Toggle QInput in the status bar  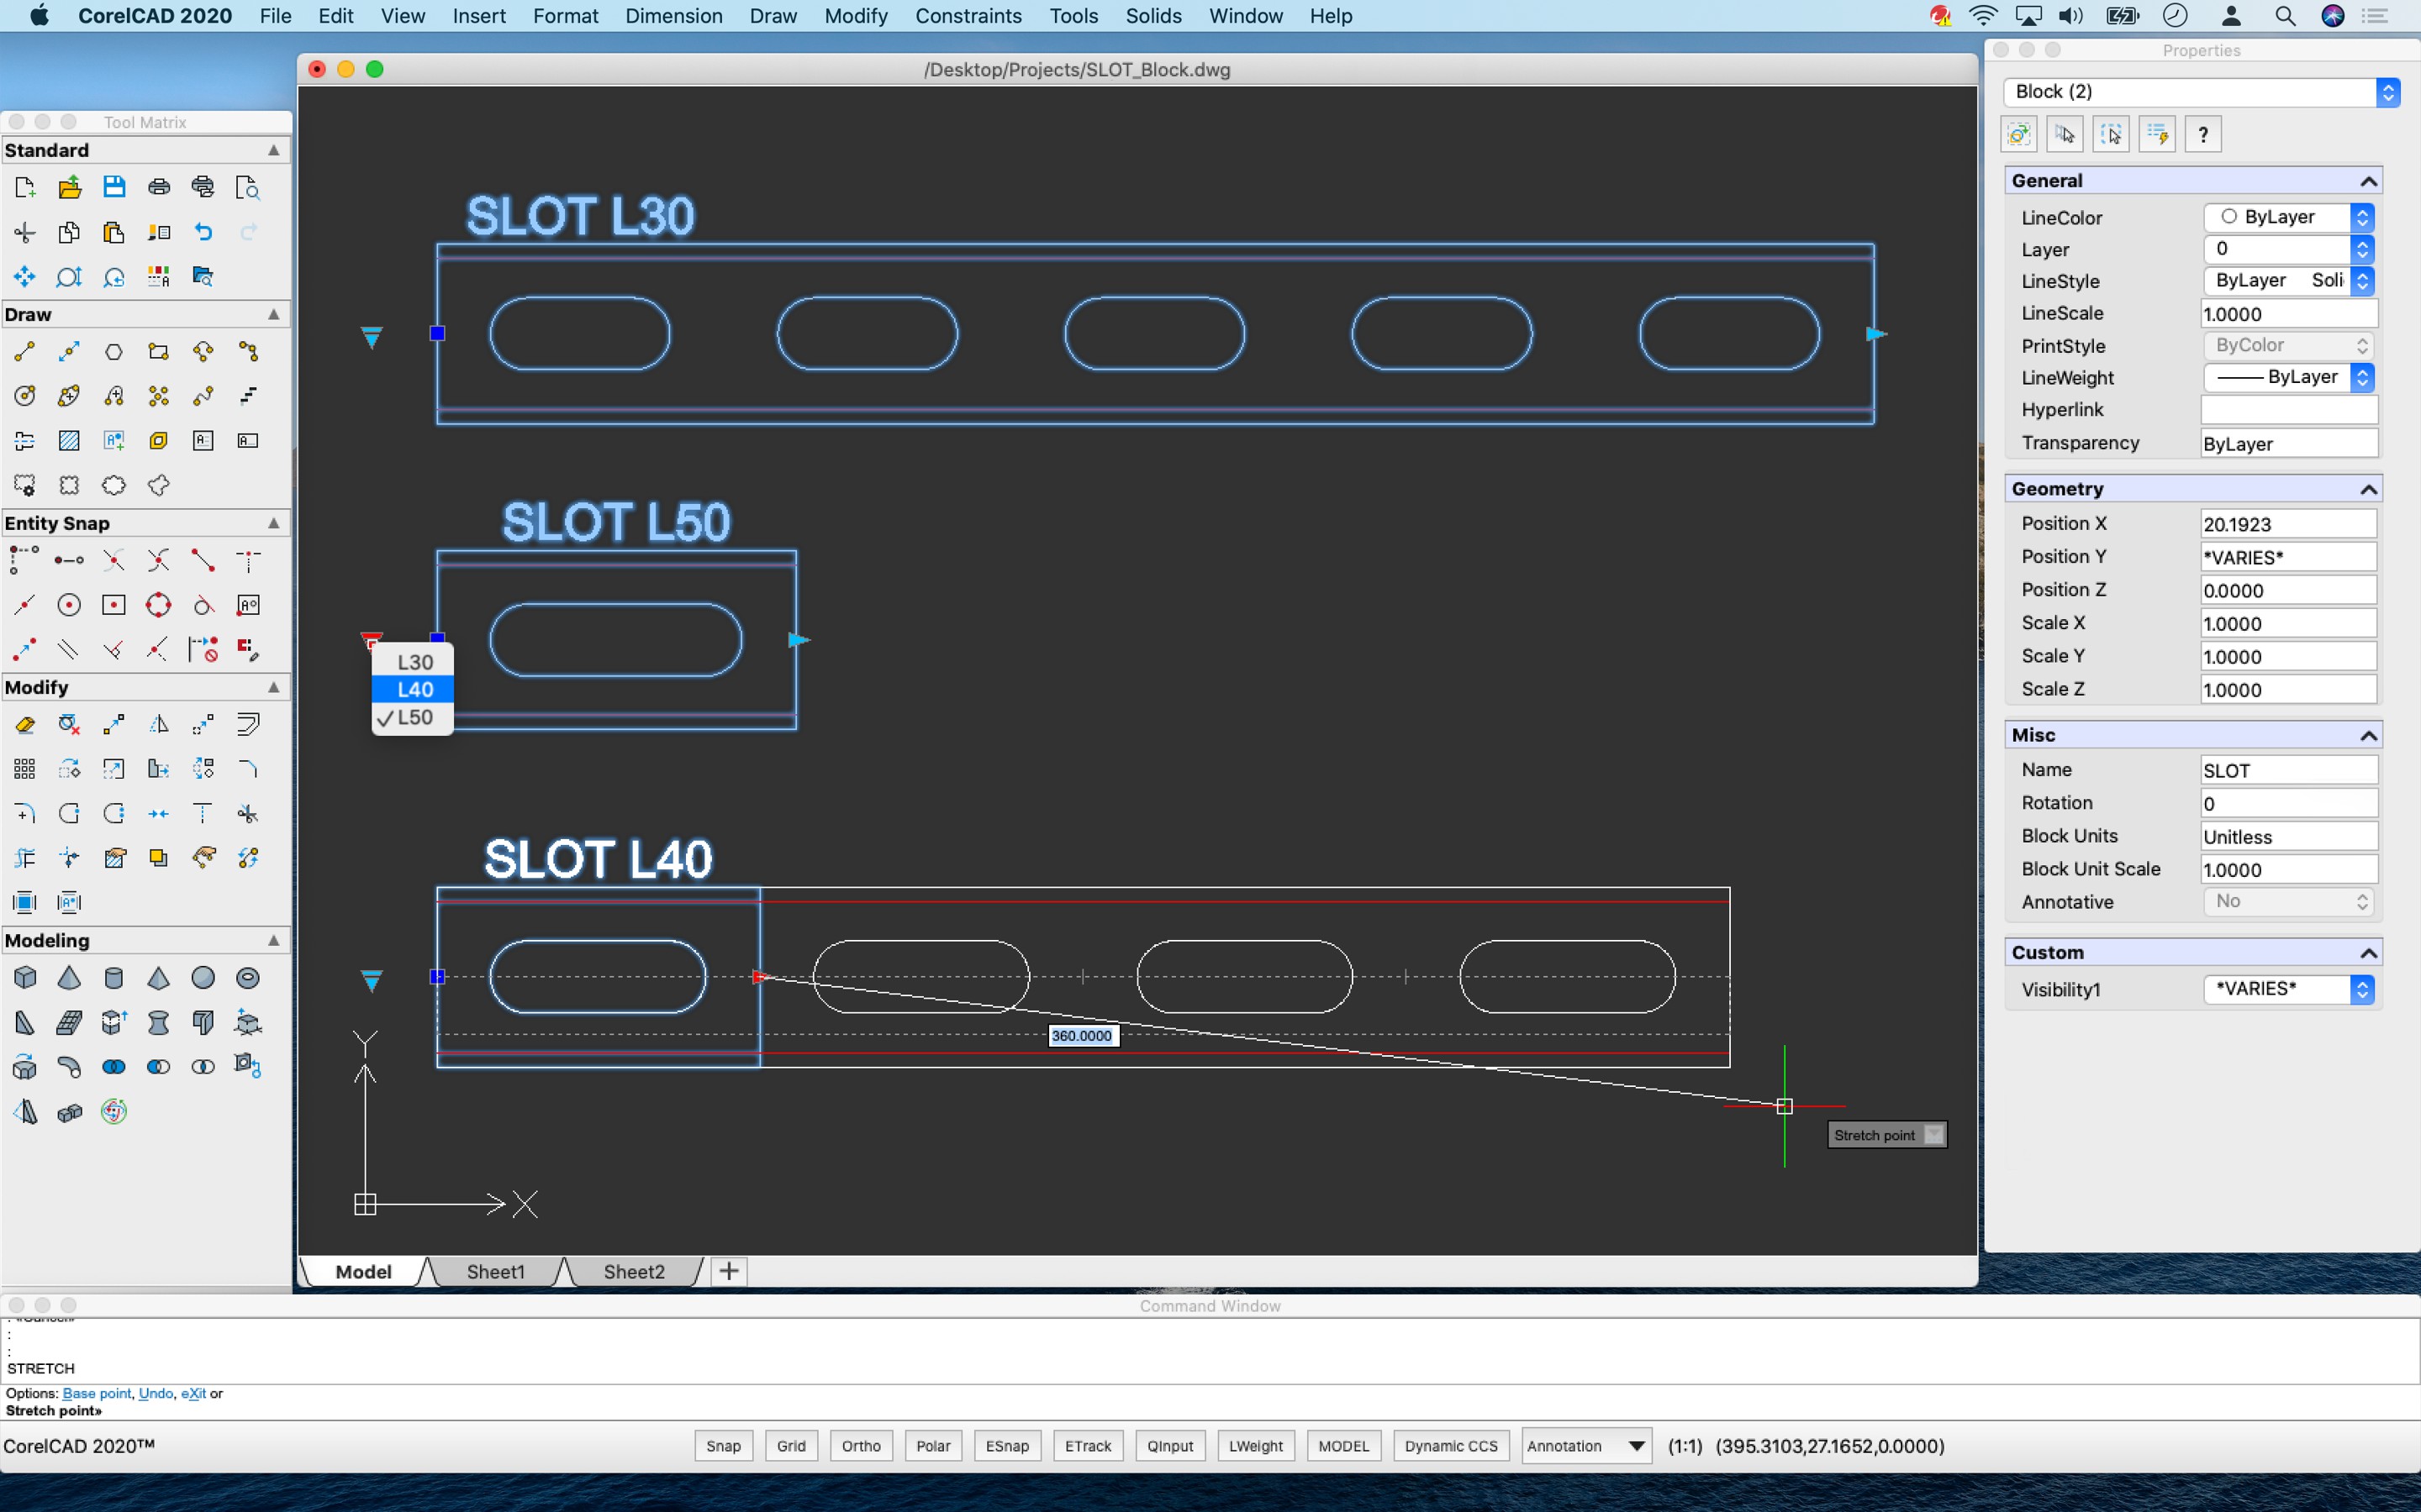[1170, 1446]
